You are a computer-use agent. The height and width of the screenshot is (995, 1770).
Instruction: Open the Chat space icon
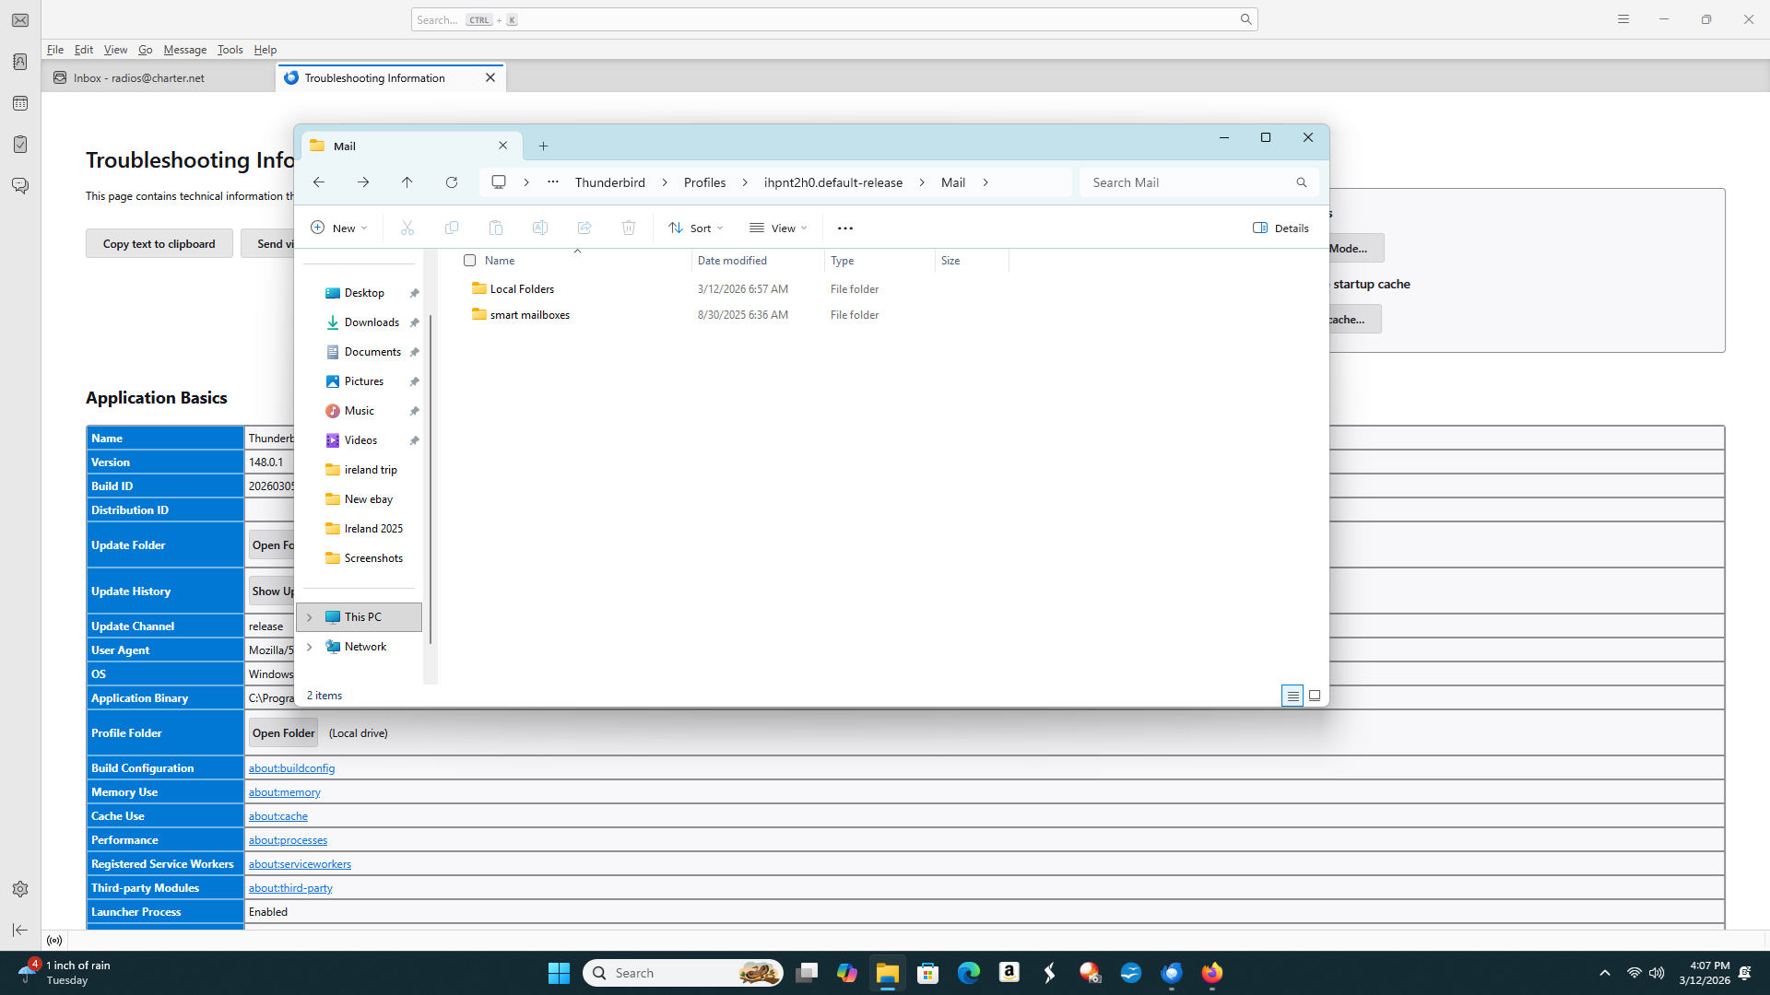20,186
